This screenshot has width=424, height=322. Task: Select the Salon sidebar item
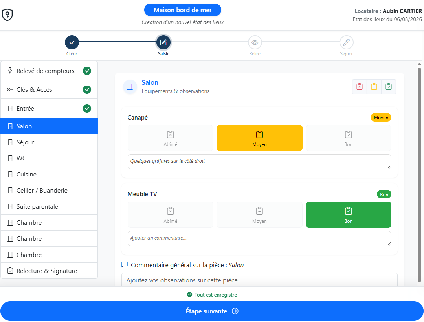[49, 126]
